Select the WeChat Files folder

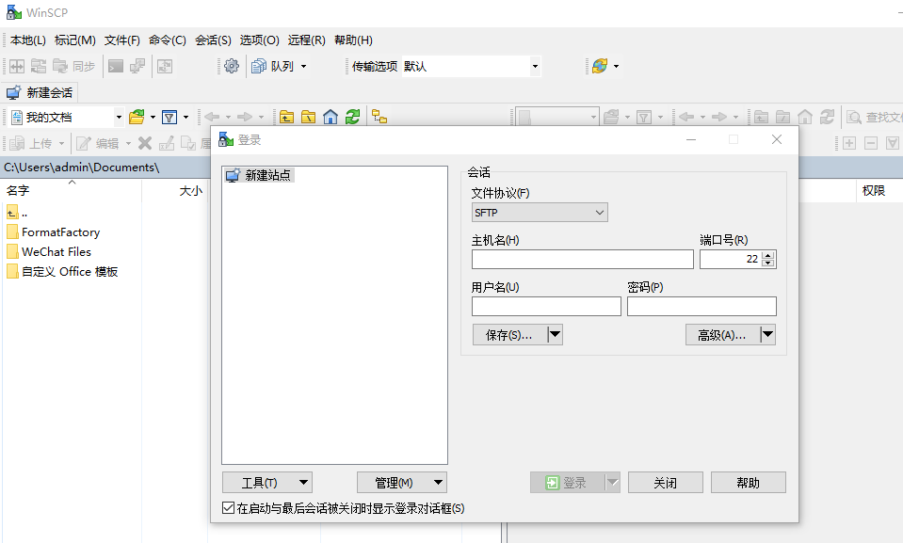coord(49,251)
